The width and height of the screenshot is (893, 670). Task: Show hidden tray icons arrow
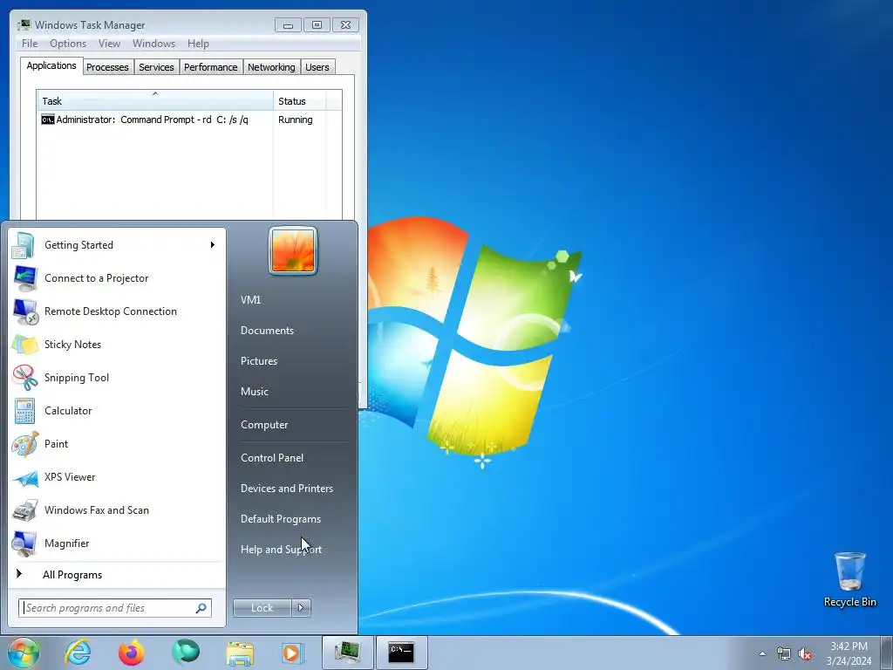(762, 654)
